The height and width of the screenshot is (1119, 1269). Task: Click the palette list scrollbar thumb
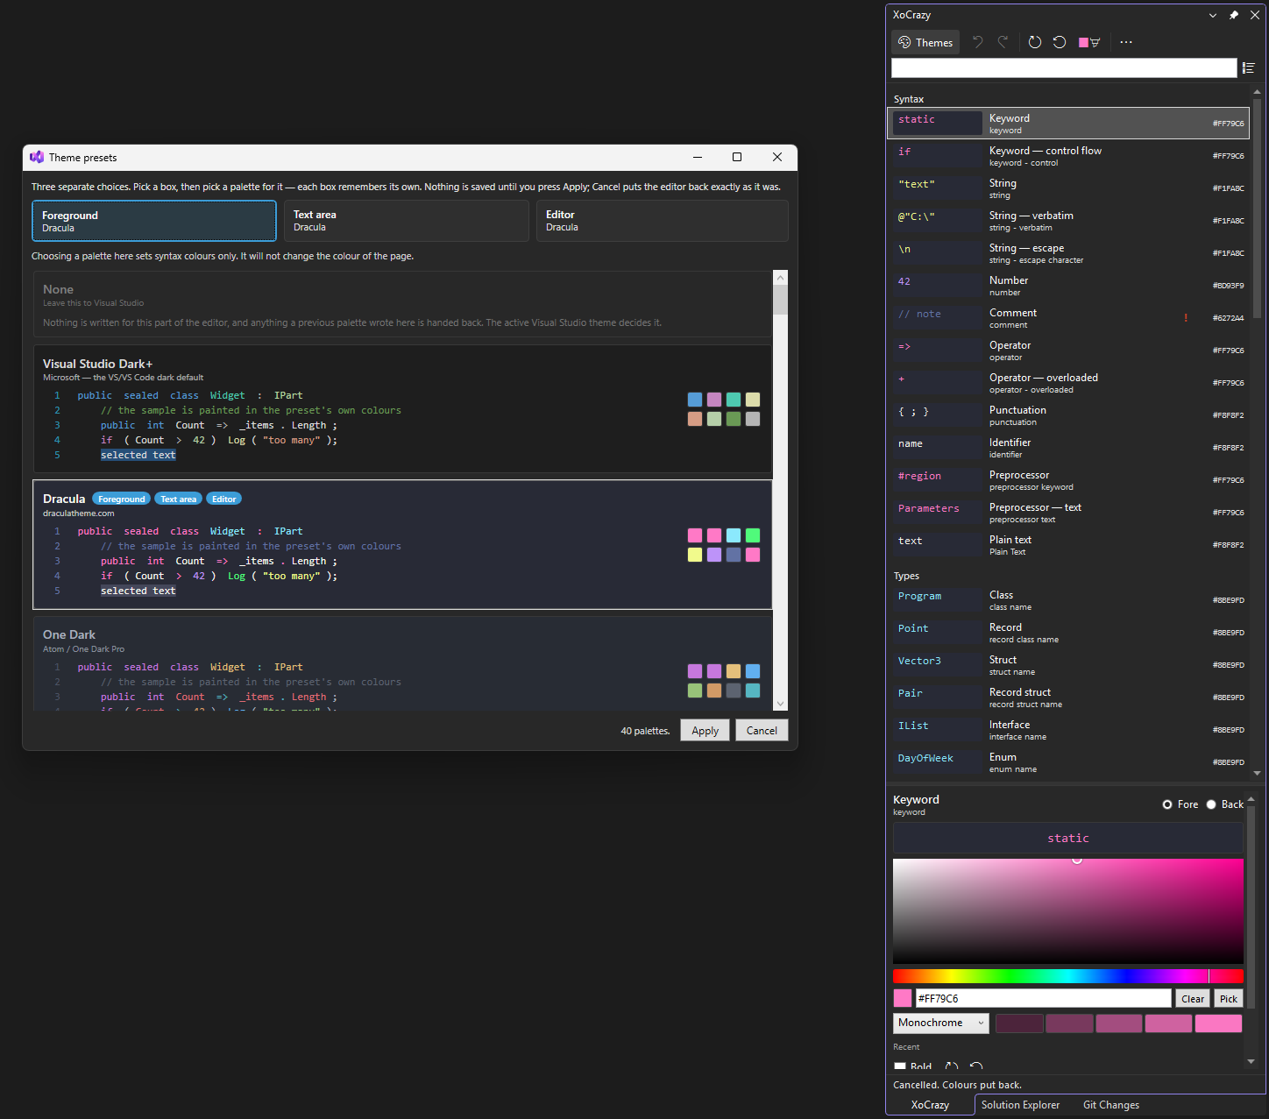point(780,300)
